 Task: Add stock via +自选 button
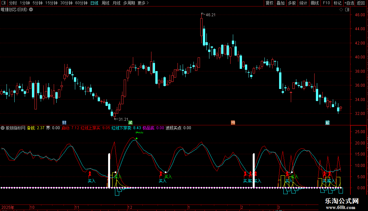coord(349,3)
